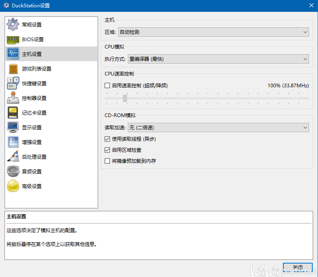Click the pulse monitor icon for 主机设置
Image resolution: width=318 pixels, height=277 pixels.
13,54
